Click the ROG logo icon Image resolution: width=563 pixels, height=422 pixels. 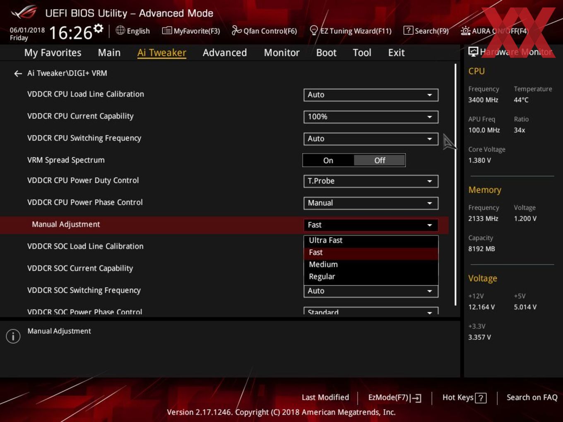coord(24,12)
